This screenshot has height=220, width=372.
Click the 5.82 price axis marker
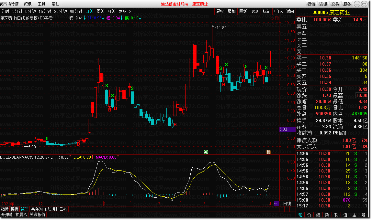287,129
